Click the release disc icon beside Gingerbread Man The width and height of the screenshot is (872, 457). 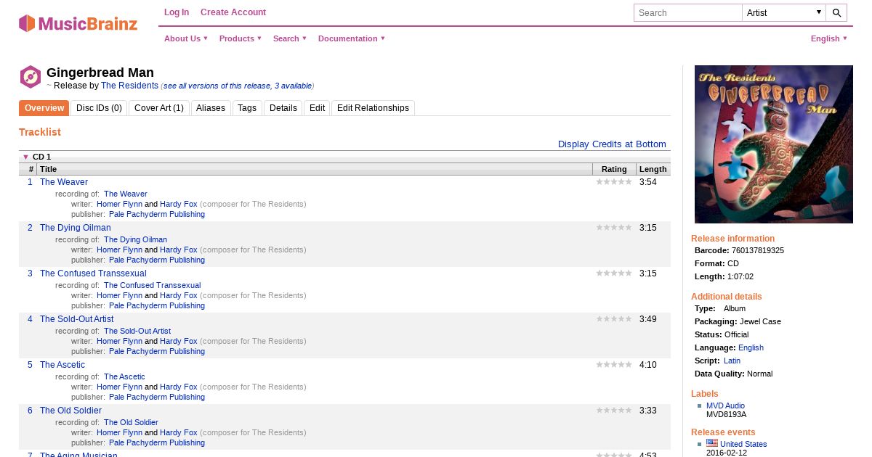(30, 77)
